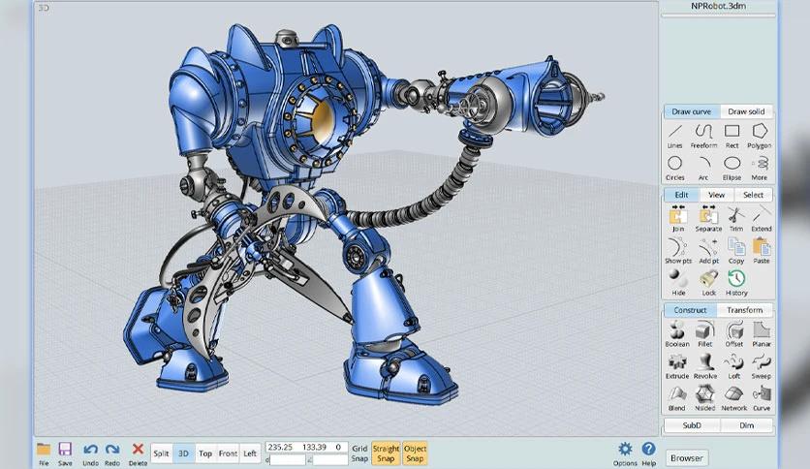Select the Nsided surface tool
This screenshot has width=810, height=469.
pyautogui.click(x=705, y=398)
